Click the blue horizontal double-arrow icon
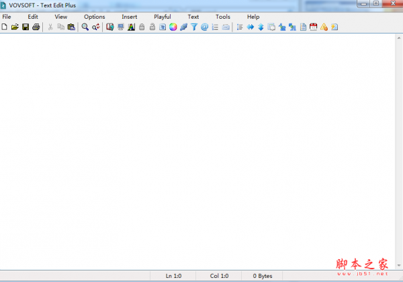Viewport: 403px width, 282px height. (251, 27)
